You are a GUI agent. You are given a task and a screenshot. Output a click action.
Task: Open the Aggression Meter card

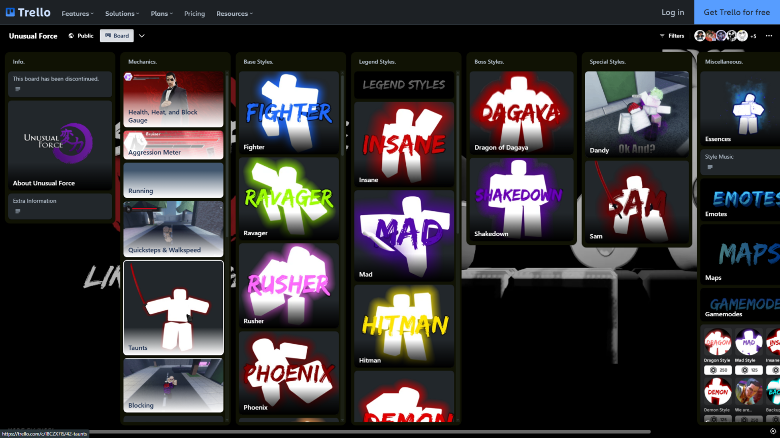[x=173, y=145]
